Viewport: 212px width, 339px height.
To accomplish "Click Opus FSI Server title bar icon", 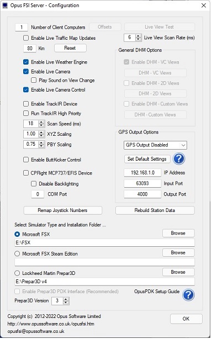I will point(5,6).
